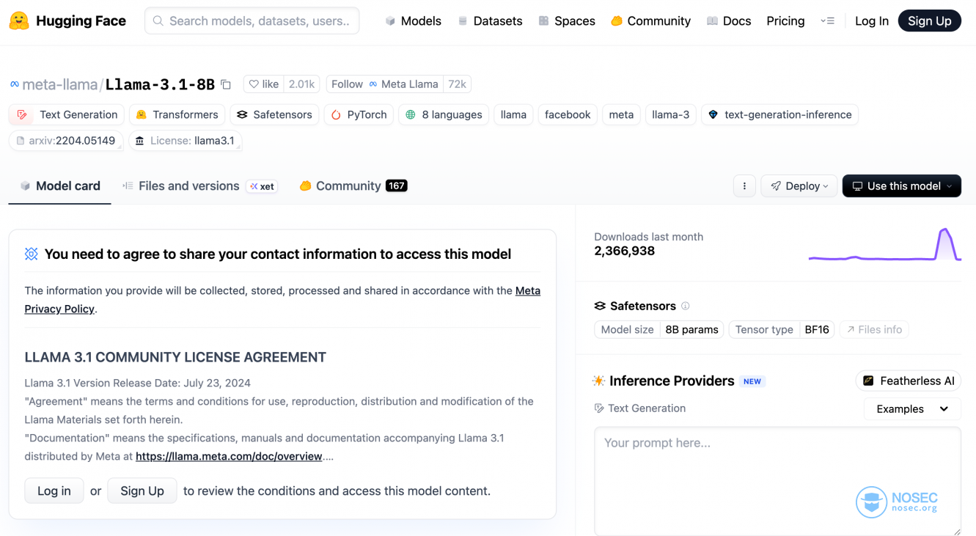976x536 pixels.
Task: Expand the Examples dropdown
Action: (911, 409)
